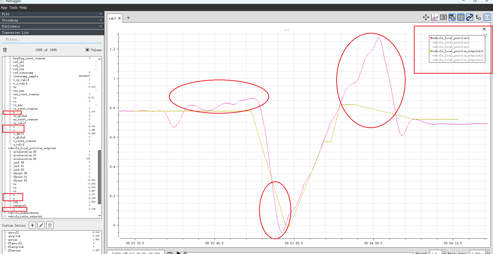Image resolution: width=493 pixels, height=254 pixels.
Task: Toggle the time tracker line icon
Action: (435, 17)
